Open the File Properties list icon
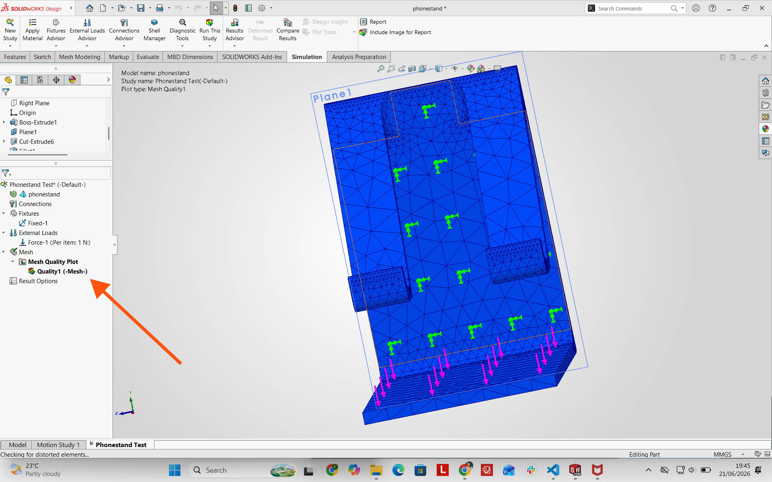 coord(248,8)
